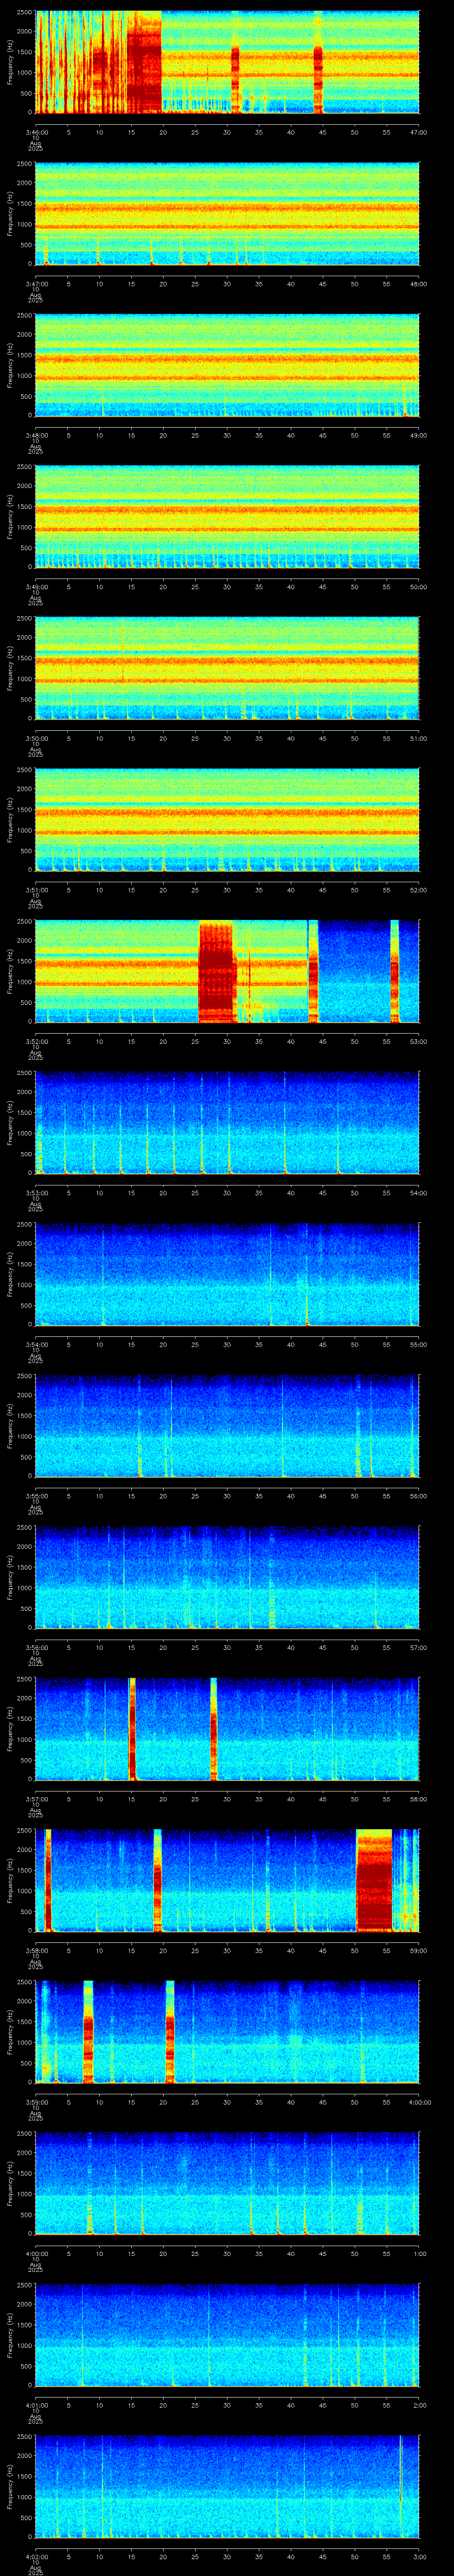Click the spectrogram panel starting at 3:55:00

click(x=227, y=1426)
